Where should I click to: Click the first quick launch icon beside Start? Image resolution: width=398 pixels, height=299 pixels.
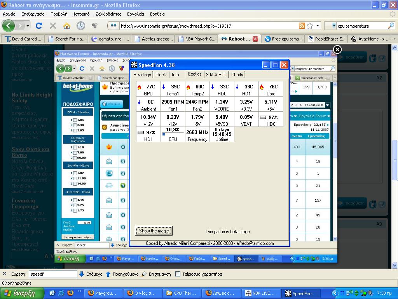tap(52, 293)
